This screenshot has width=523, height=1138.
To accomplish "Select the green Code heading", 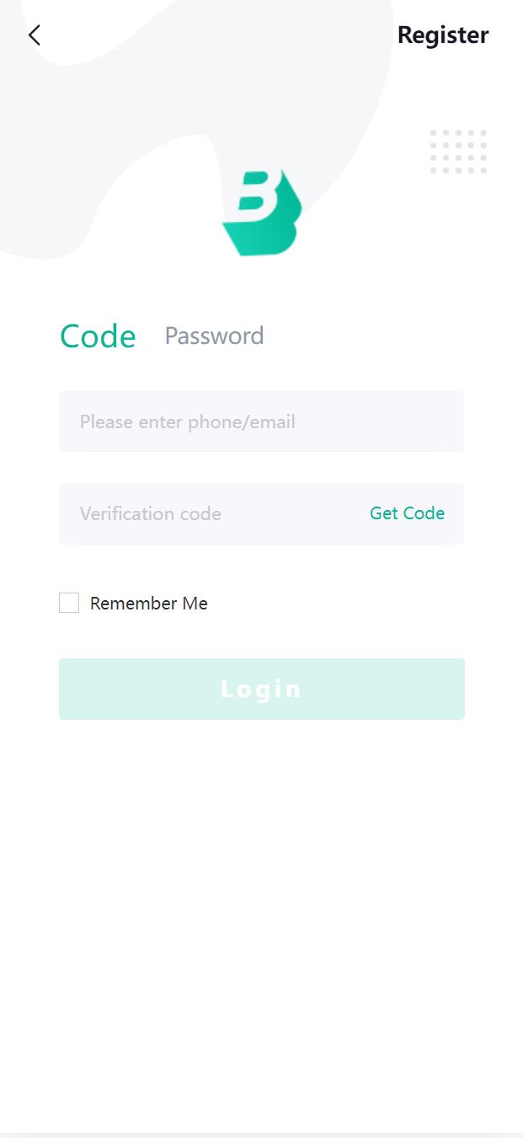I will (x=98, y=336).
